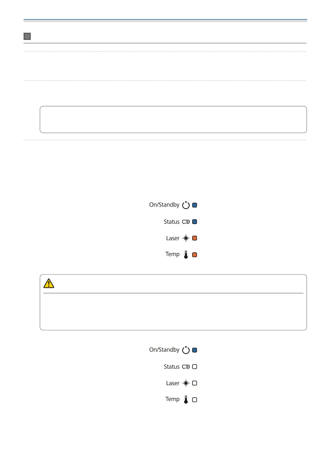
Task: Click the lower On/Standby power icon
Action: [x=186, y=350]
